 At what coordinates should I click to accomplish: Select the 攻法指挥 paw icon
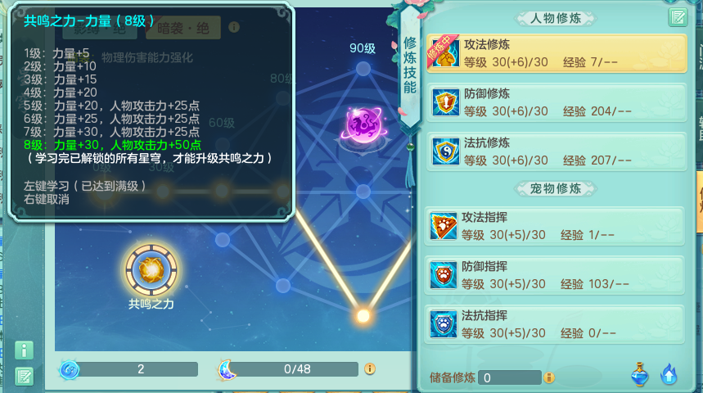[x=444, y=226]
